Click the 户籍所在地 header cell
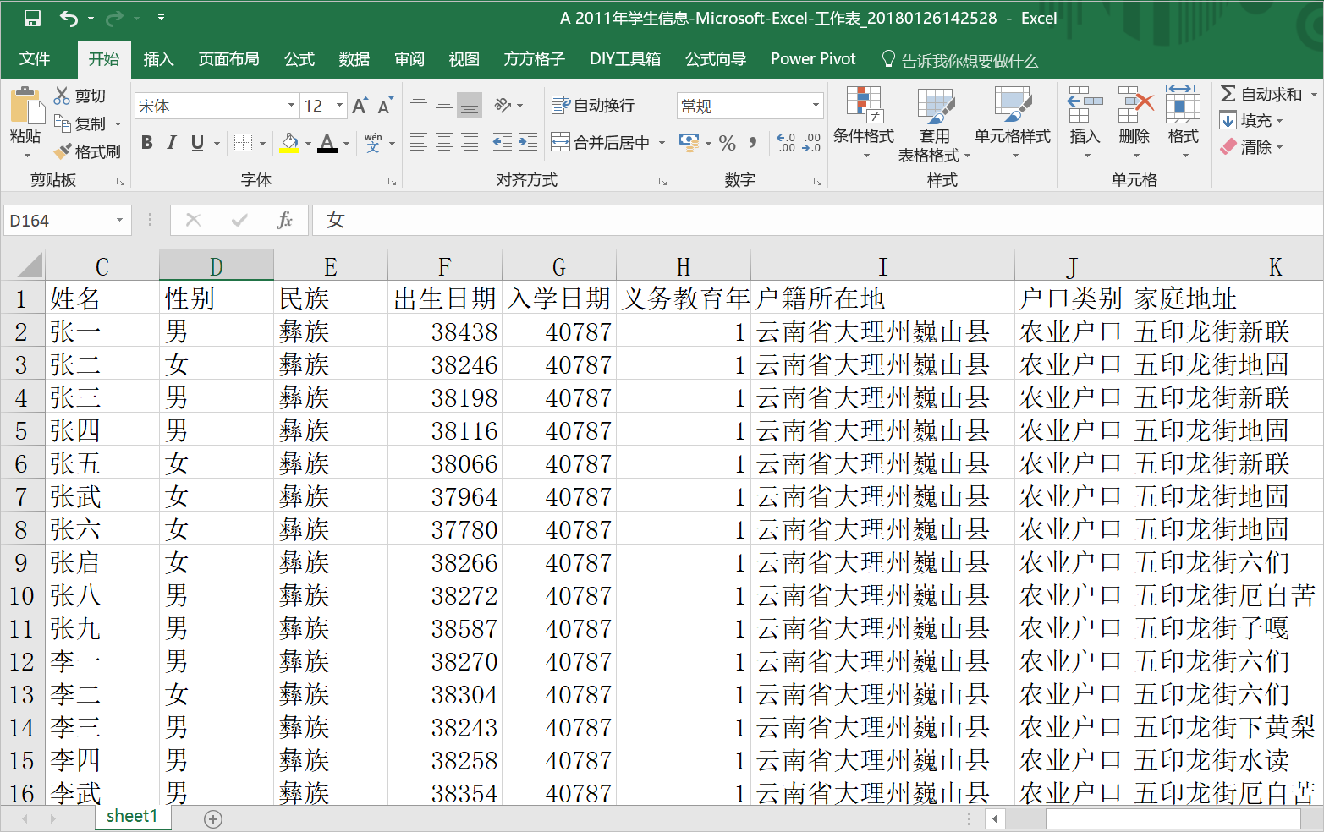 pos(882,298)
